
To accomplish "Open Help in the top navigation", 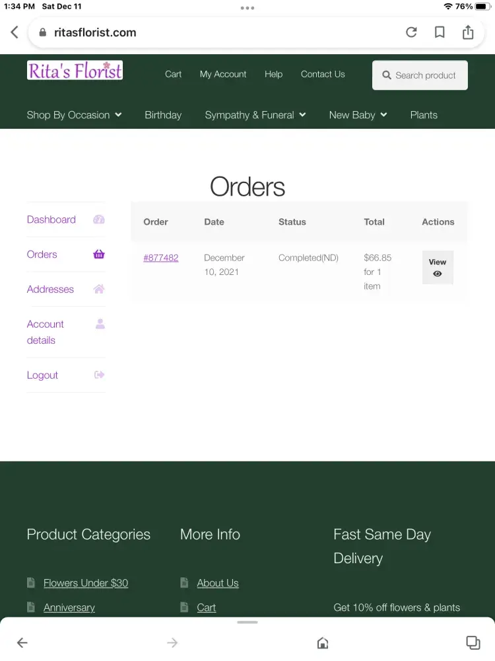I will click(274, 74).
